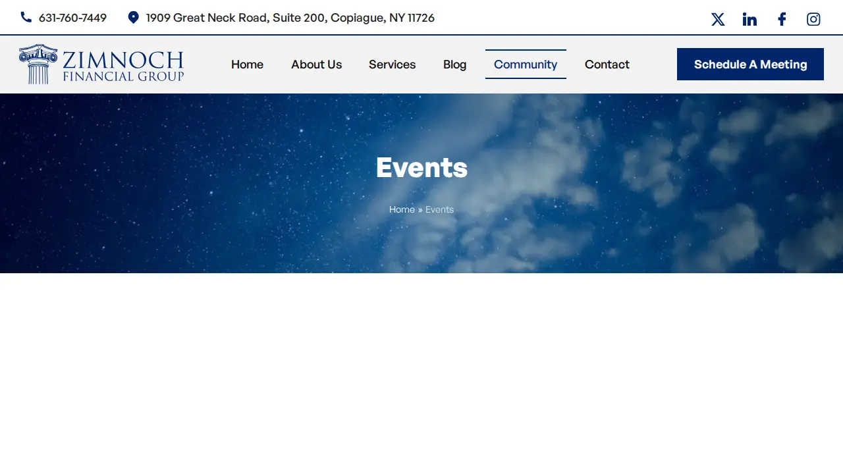Open the X (Twitter) social profile icon
Image resolution: width=843 pixels, height=474 pixels.
(x=718, y=19)
